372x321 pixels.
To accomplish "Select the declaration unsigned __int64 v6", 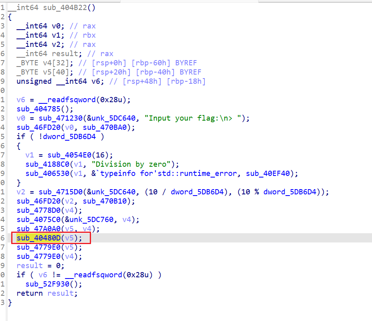I will (60, 81).
